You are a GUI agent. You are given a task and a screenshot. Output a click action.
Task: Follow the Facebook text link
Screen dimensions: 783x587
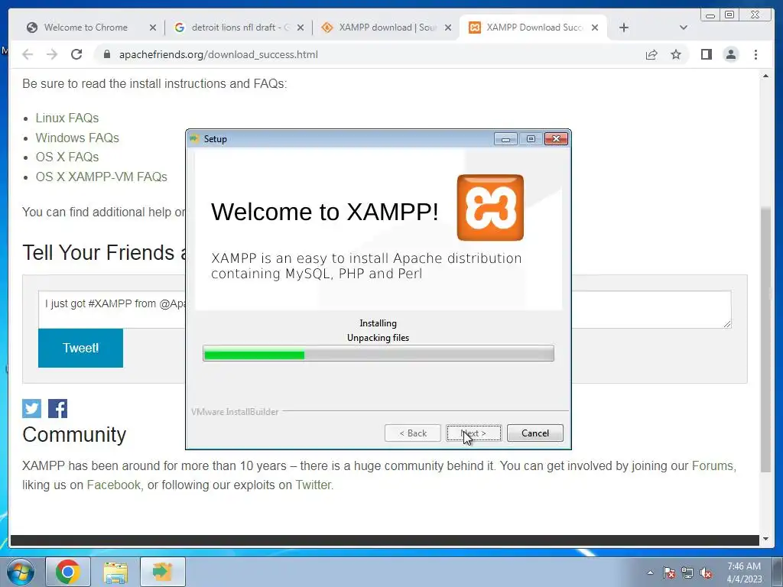point(113,485)
